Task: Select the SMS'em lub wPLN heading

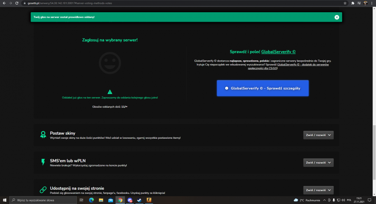Action: click(x=68, y=161)
